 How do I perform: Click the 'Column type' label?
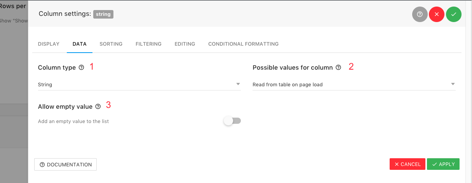(57, 68)
